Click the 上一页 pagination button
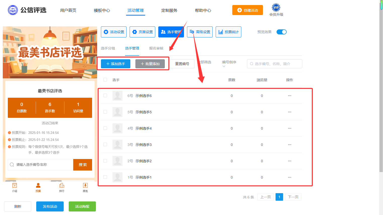The image size is (383, 215). (265, 197)
